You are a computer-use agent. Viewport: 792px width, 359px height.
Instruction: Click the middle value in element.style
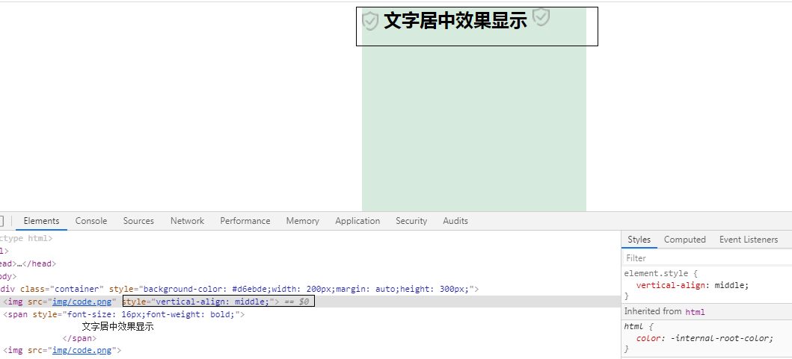pyautogui.click(x=729, y=285)
